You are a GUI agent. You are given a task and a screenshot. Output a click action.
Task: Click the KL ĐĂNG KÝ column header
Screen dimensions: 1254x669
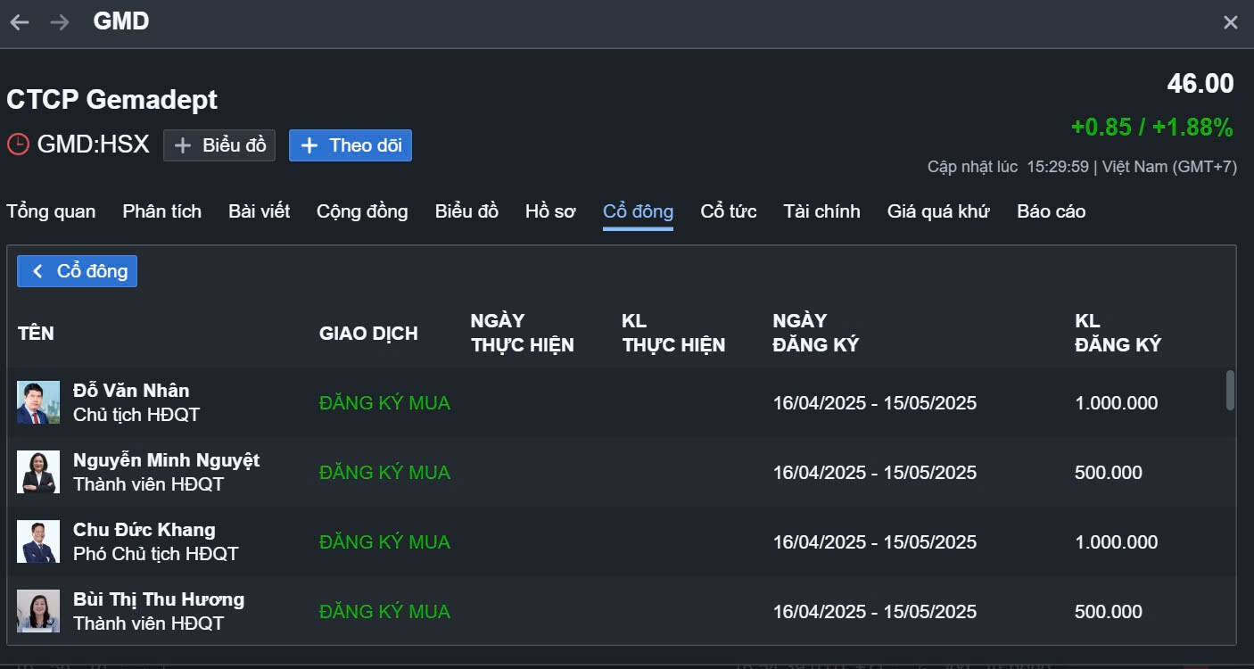pos(1118,333)
